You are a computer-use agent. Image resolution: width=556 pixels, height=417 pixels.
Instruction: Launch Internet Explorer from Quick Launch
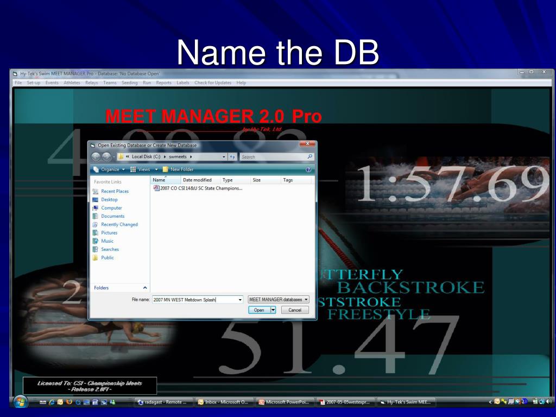[x=52, y=402]
